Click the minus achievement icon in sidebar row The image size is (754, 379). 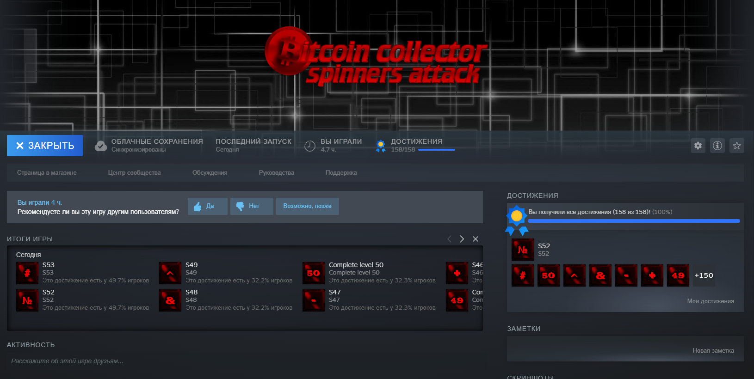click(x=626, y=275)
